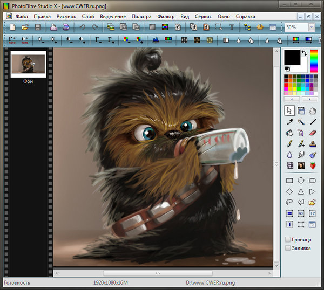Pick a hue from rainbow spectrum bar
The height and width of the screenshot is (290, 324).
(314, 61)
